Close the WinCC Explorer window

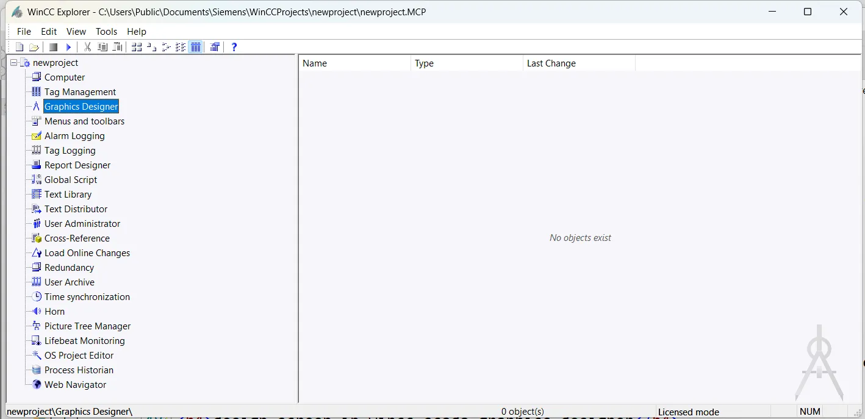point(844,12)
